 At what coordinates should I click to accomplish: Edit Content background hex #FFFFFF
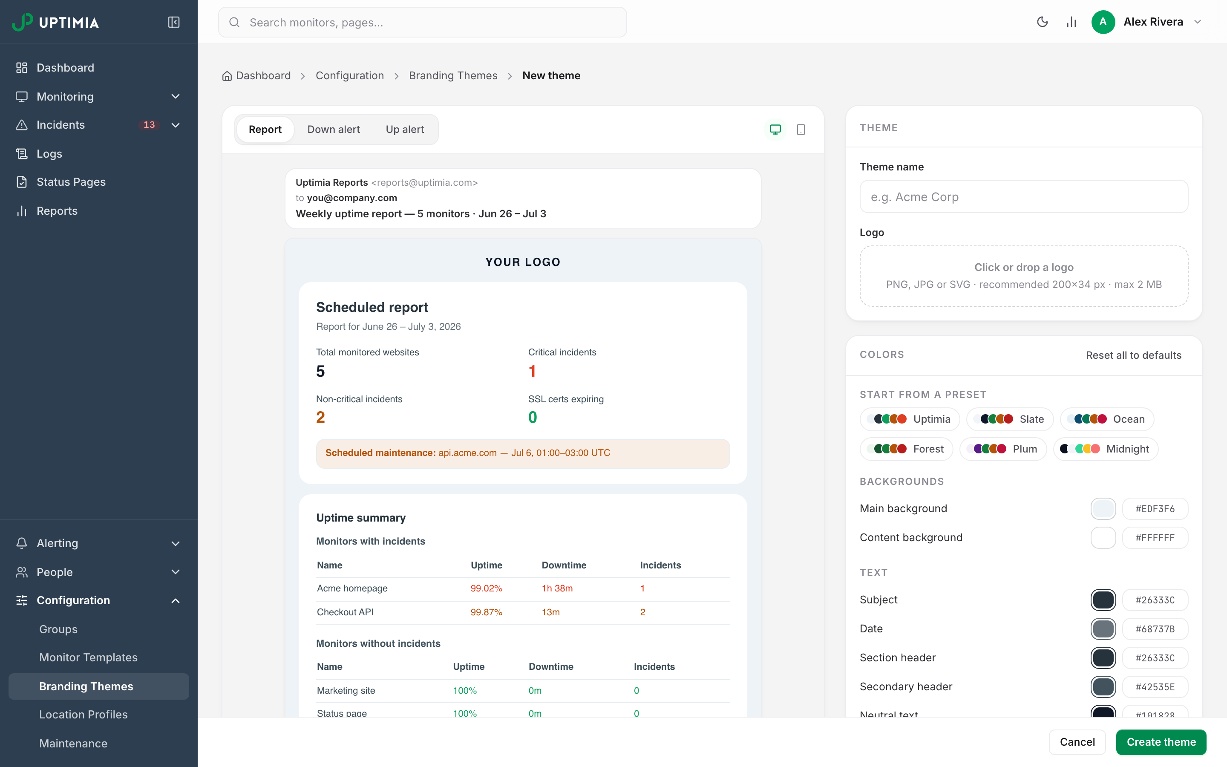point(1155,538)
